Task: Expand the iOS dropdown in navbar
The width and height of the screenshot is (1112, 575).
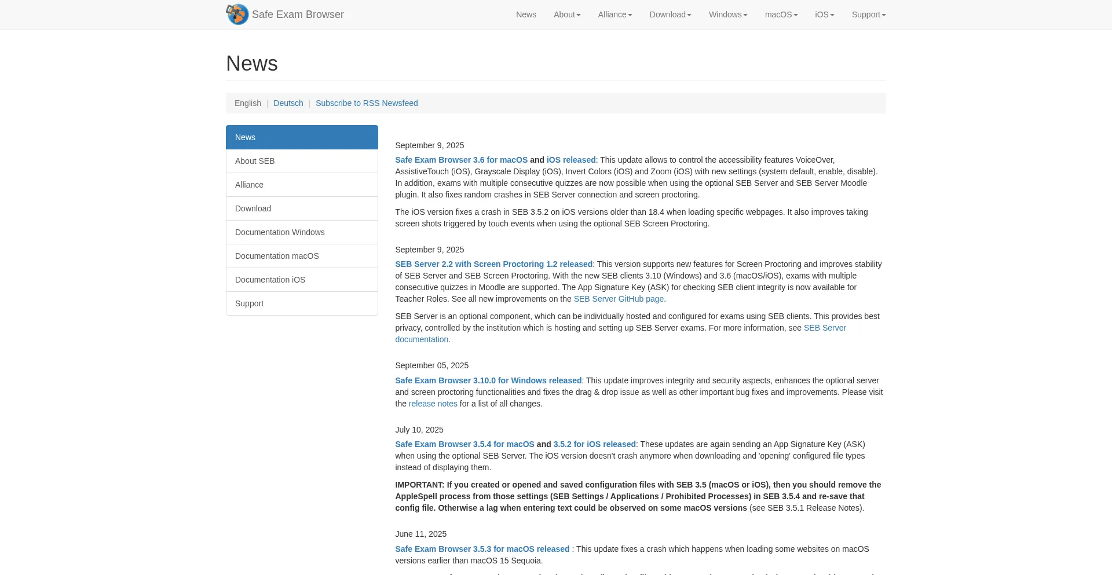Action: [824, 14]
